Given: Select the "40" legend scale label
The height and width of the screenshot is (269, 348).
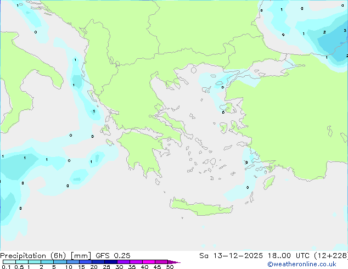Looking at the screenshot, I should tap(145, 267).
